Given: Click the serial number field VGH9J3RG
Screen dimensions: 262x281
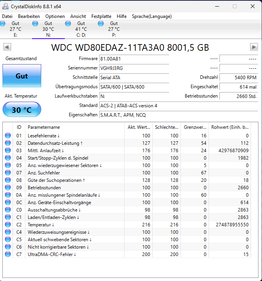Looking at the screenshot, I should point(134,68).
